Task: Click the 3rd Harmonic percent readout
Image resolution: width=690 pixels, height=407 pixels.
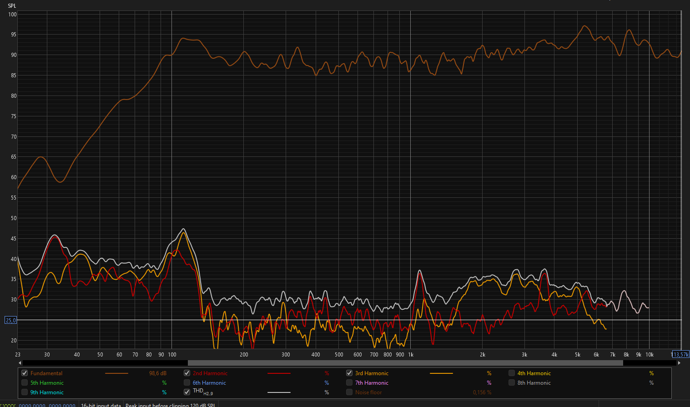Action: click(489, 373)
